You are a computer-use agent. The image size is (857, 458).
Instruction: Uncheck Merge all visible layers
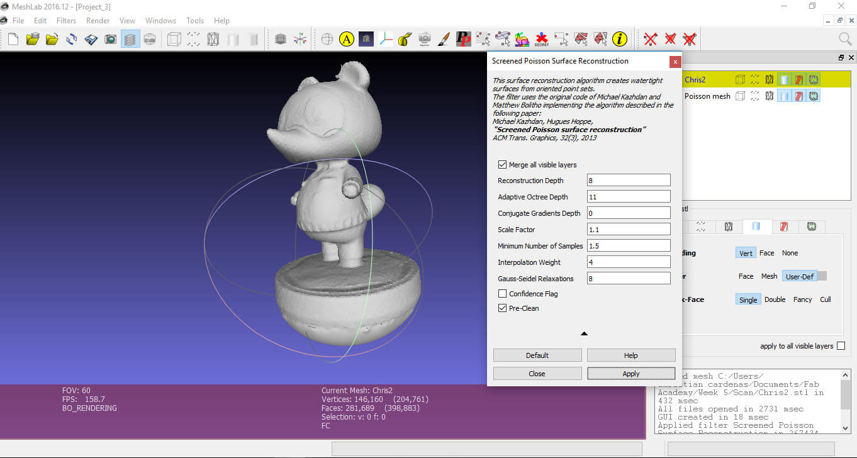(x=502, y=165)
